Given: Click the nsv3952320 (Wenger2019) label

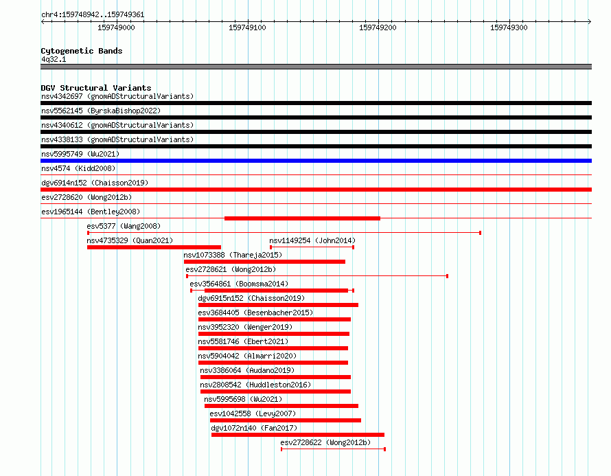Looking at the screenshot, I should (245, 327).
